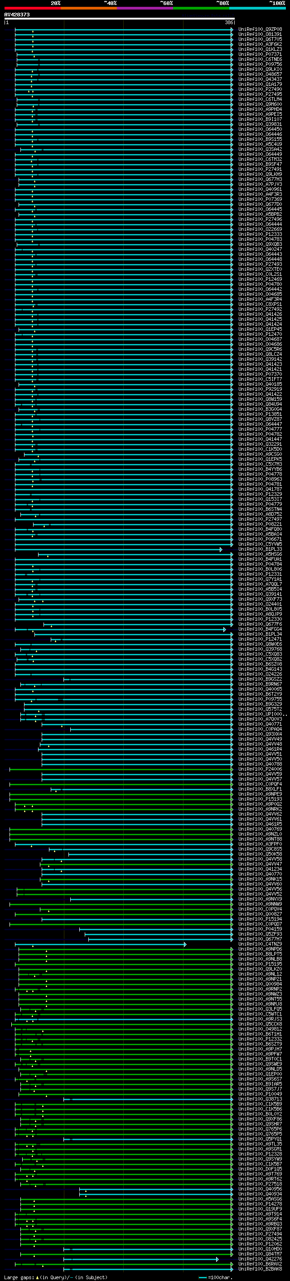This screenshot has width=290, height=1281.
Task: Click the red 20% identity legend bar
Action: (x=32, y=8)
